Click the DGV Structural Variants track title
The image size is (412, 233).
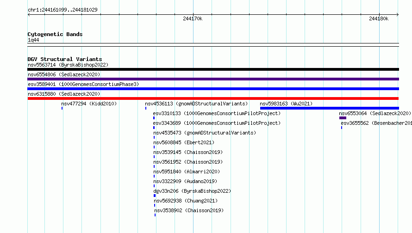click(65, 59)
